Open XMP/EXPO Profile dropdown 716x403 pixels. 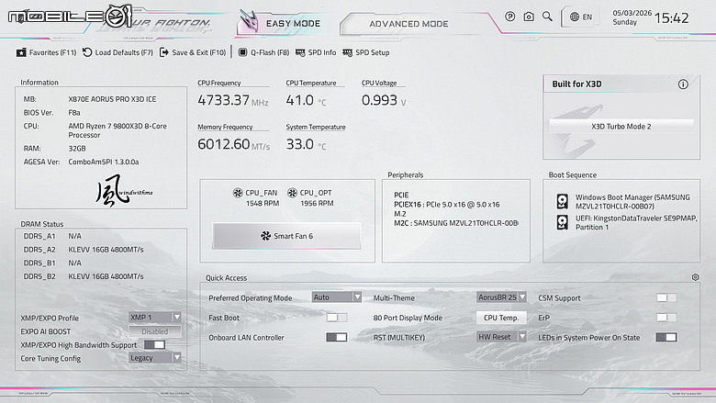coord(155,318)
